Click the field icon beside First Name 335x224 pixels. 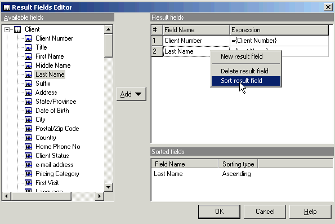(28, 56)
